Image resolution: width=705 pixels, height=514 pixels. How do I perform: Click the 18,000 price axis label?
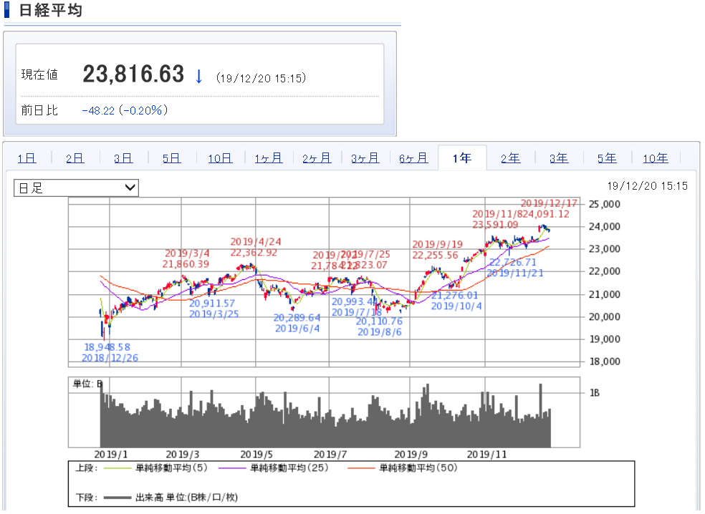(x=604, y=362)
